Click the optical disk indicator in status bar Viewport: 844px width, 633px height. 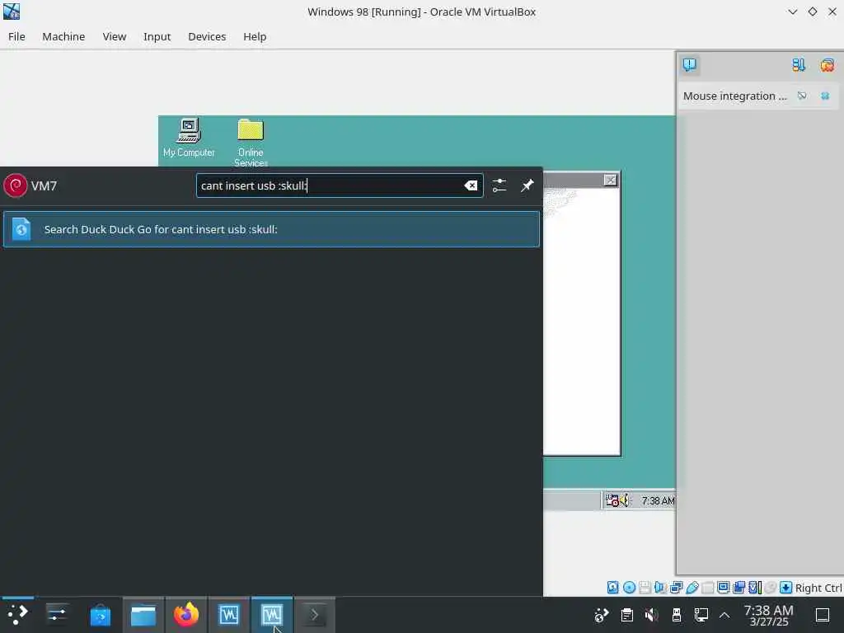click(x=629, y=588)
